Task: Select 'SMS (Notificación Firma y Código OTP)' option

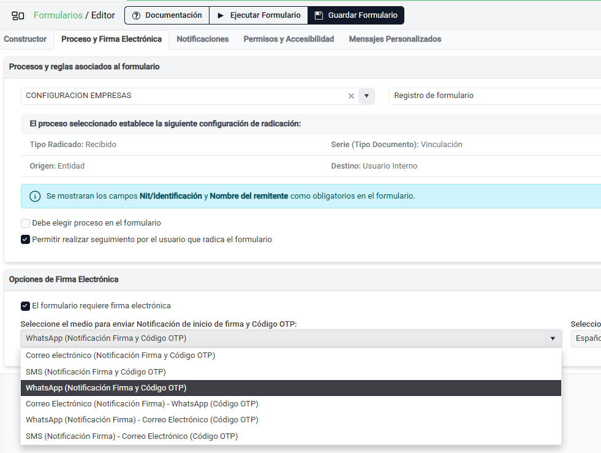Action: (x=96, y=371)
